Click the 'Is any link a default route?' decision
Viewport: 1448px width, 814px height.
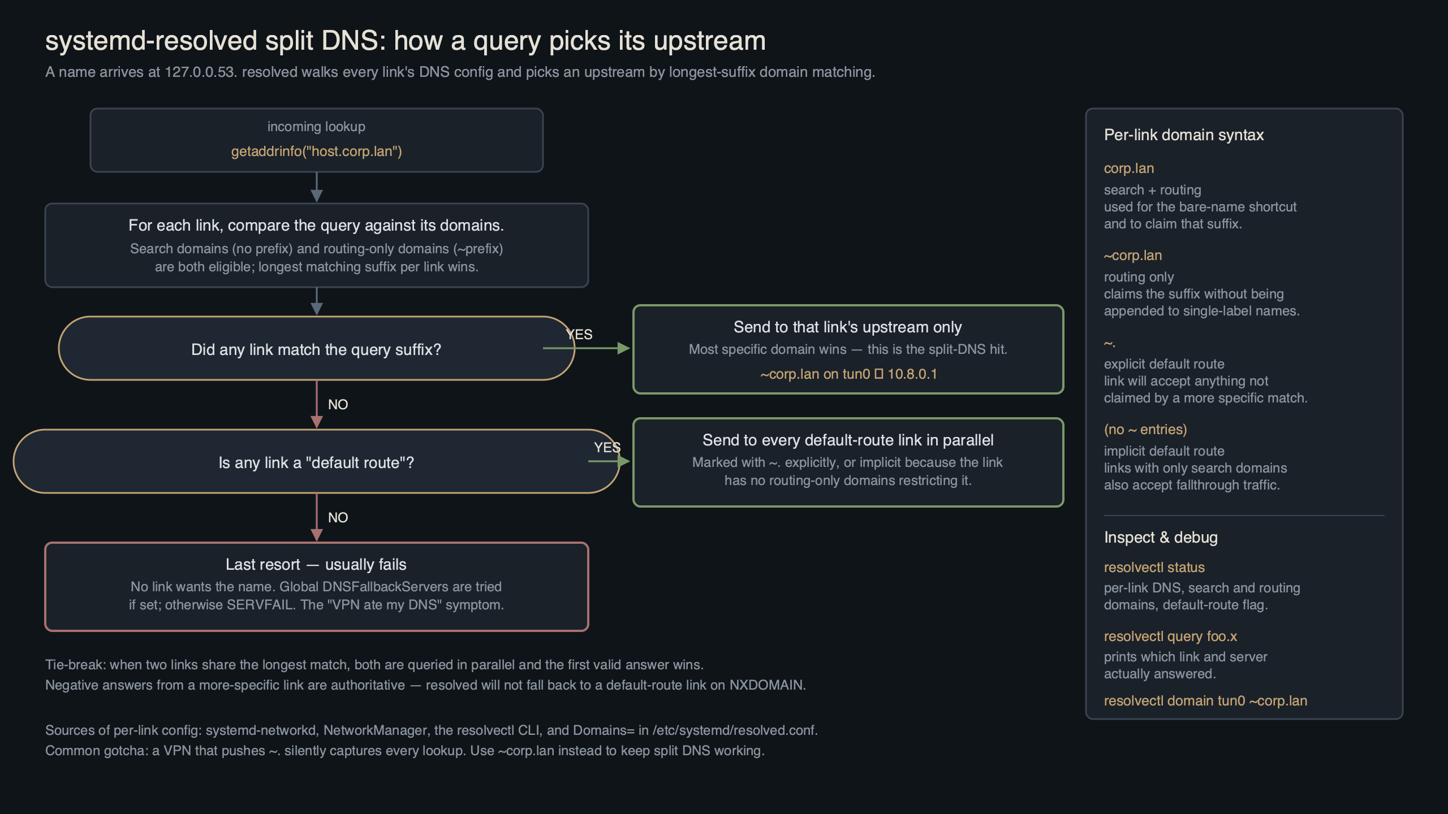[316, 461]
